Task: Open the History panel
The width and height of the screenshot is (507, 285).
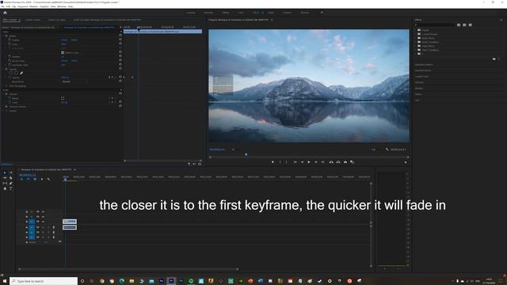Action: pos(418,94)
